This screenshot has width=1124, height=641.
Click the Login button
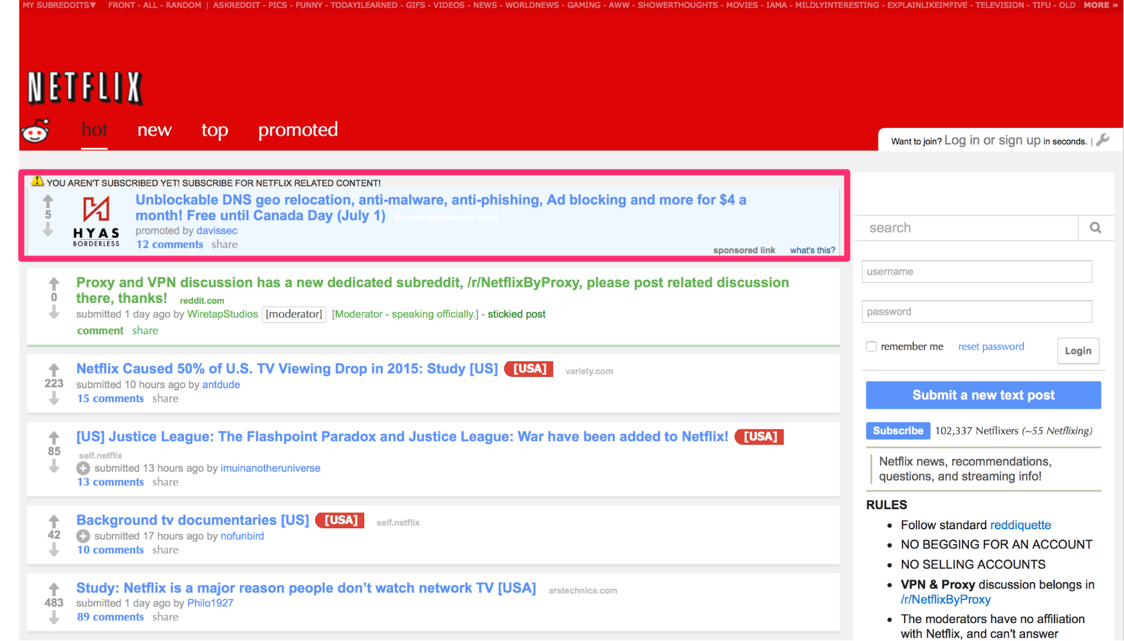coord(1078,350)
